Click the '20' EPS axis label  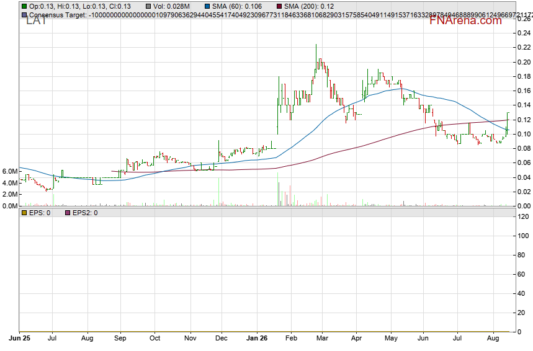[521, 313]
